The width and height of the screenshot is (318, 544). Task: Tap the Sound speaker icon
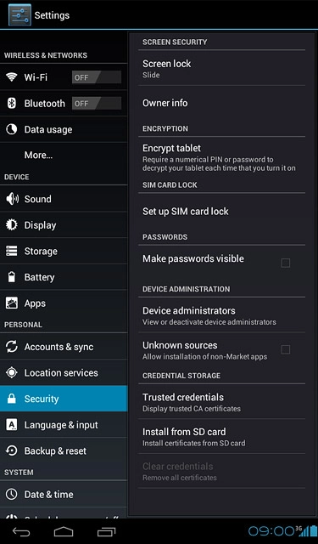(12, 199)
